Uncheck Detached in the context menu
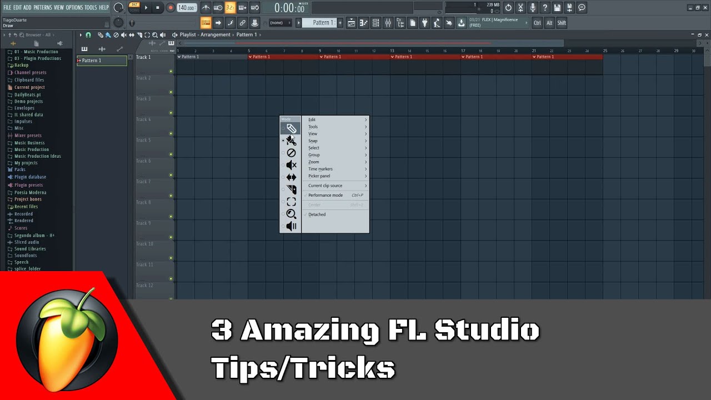The image size is (711, 400). 335,214
